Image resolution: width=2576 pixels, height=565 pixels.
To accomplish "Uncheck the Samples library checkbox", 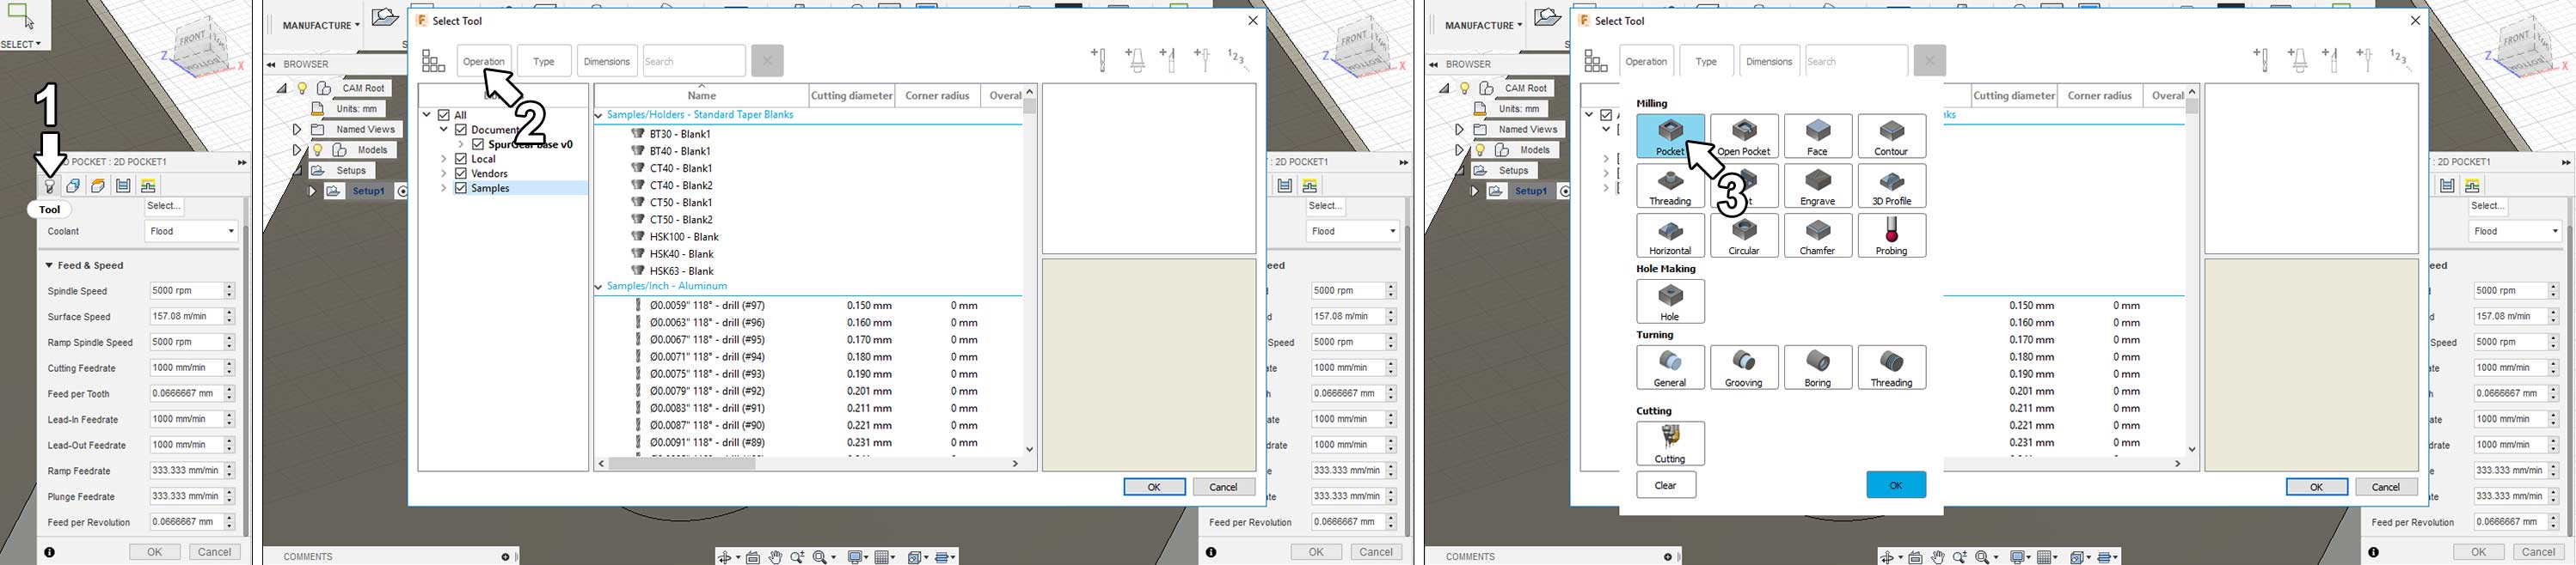I will coord(461,188).
